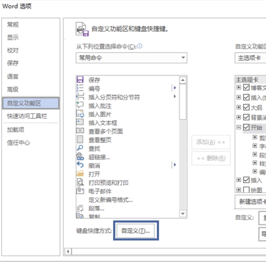Select the 定义新编号格式... command
This screenshot has height=268, width=266.
click(111, 200)
